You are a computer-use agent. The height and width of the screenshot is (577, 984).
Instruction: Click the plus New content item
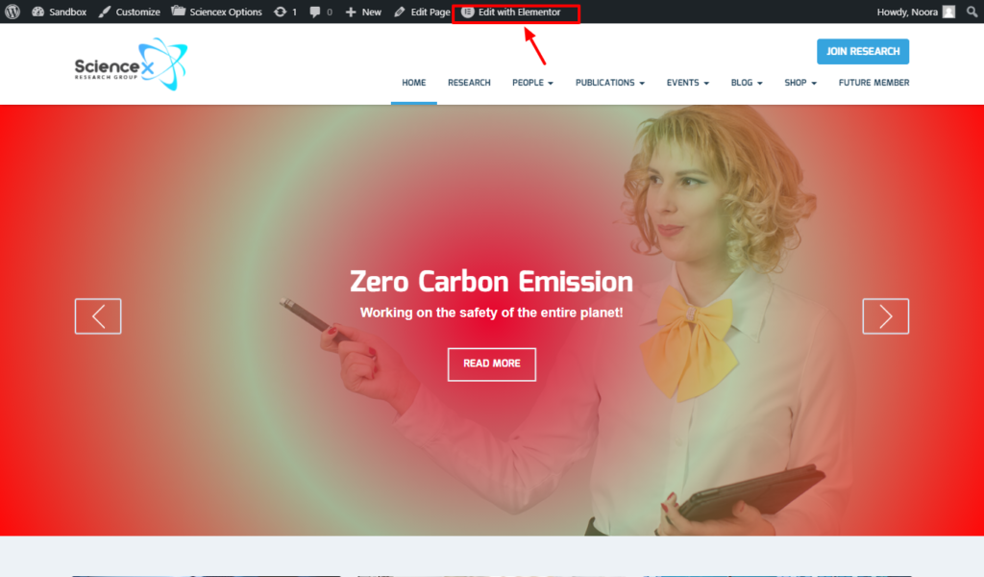363,12
